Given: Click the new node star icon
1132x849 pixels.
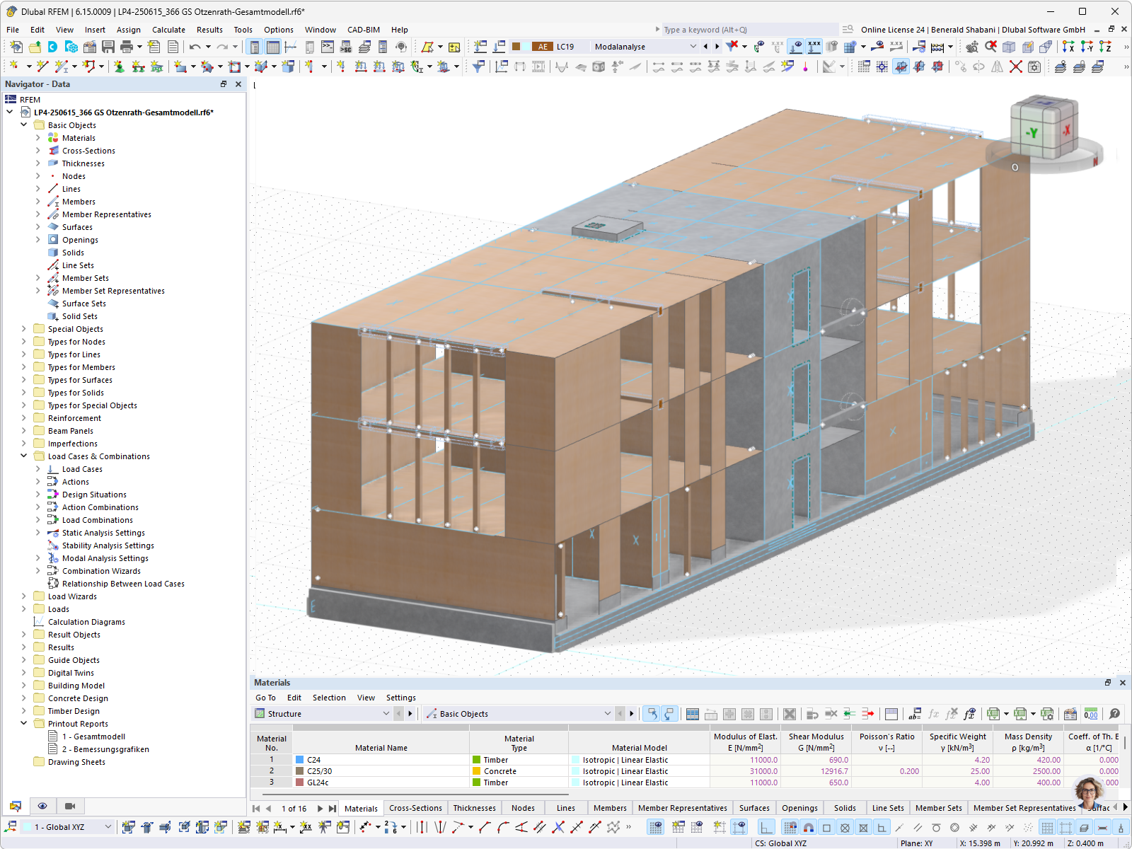Looking at the screenshot, I should pos(13,67).
